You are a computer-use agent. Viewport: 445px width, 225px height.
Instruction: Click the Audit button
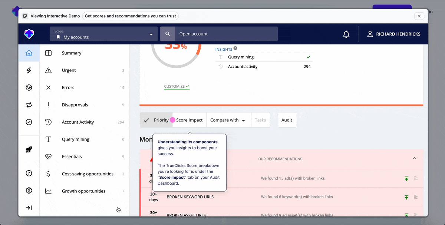click(x=287, y=120)
